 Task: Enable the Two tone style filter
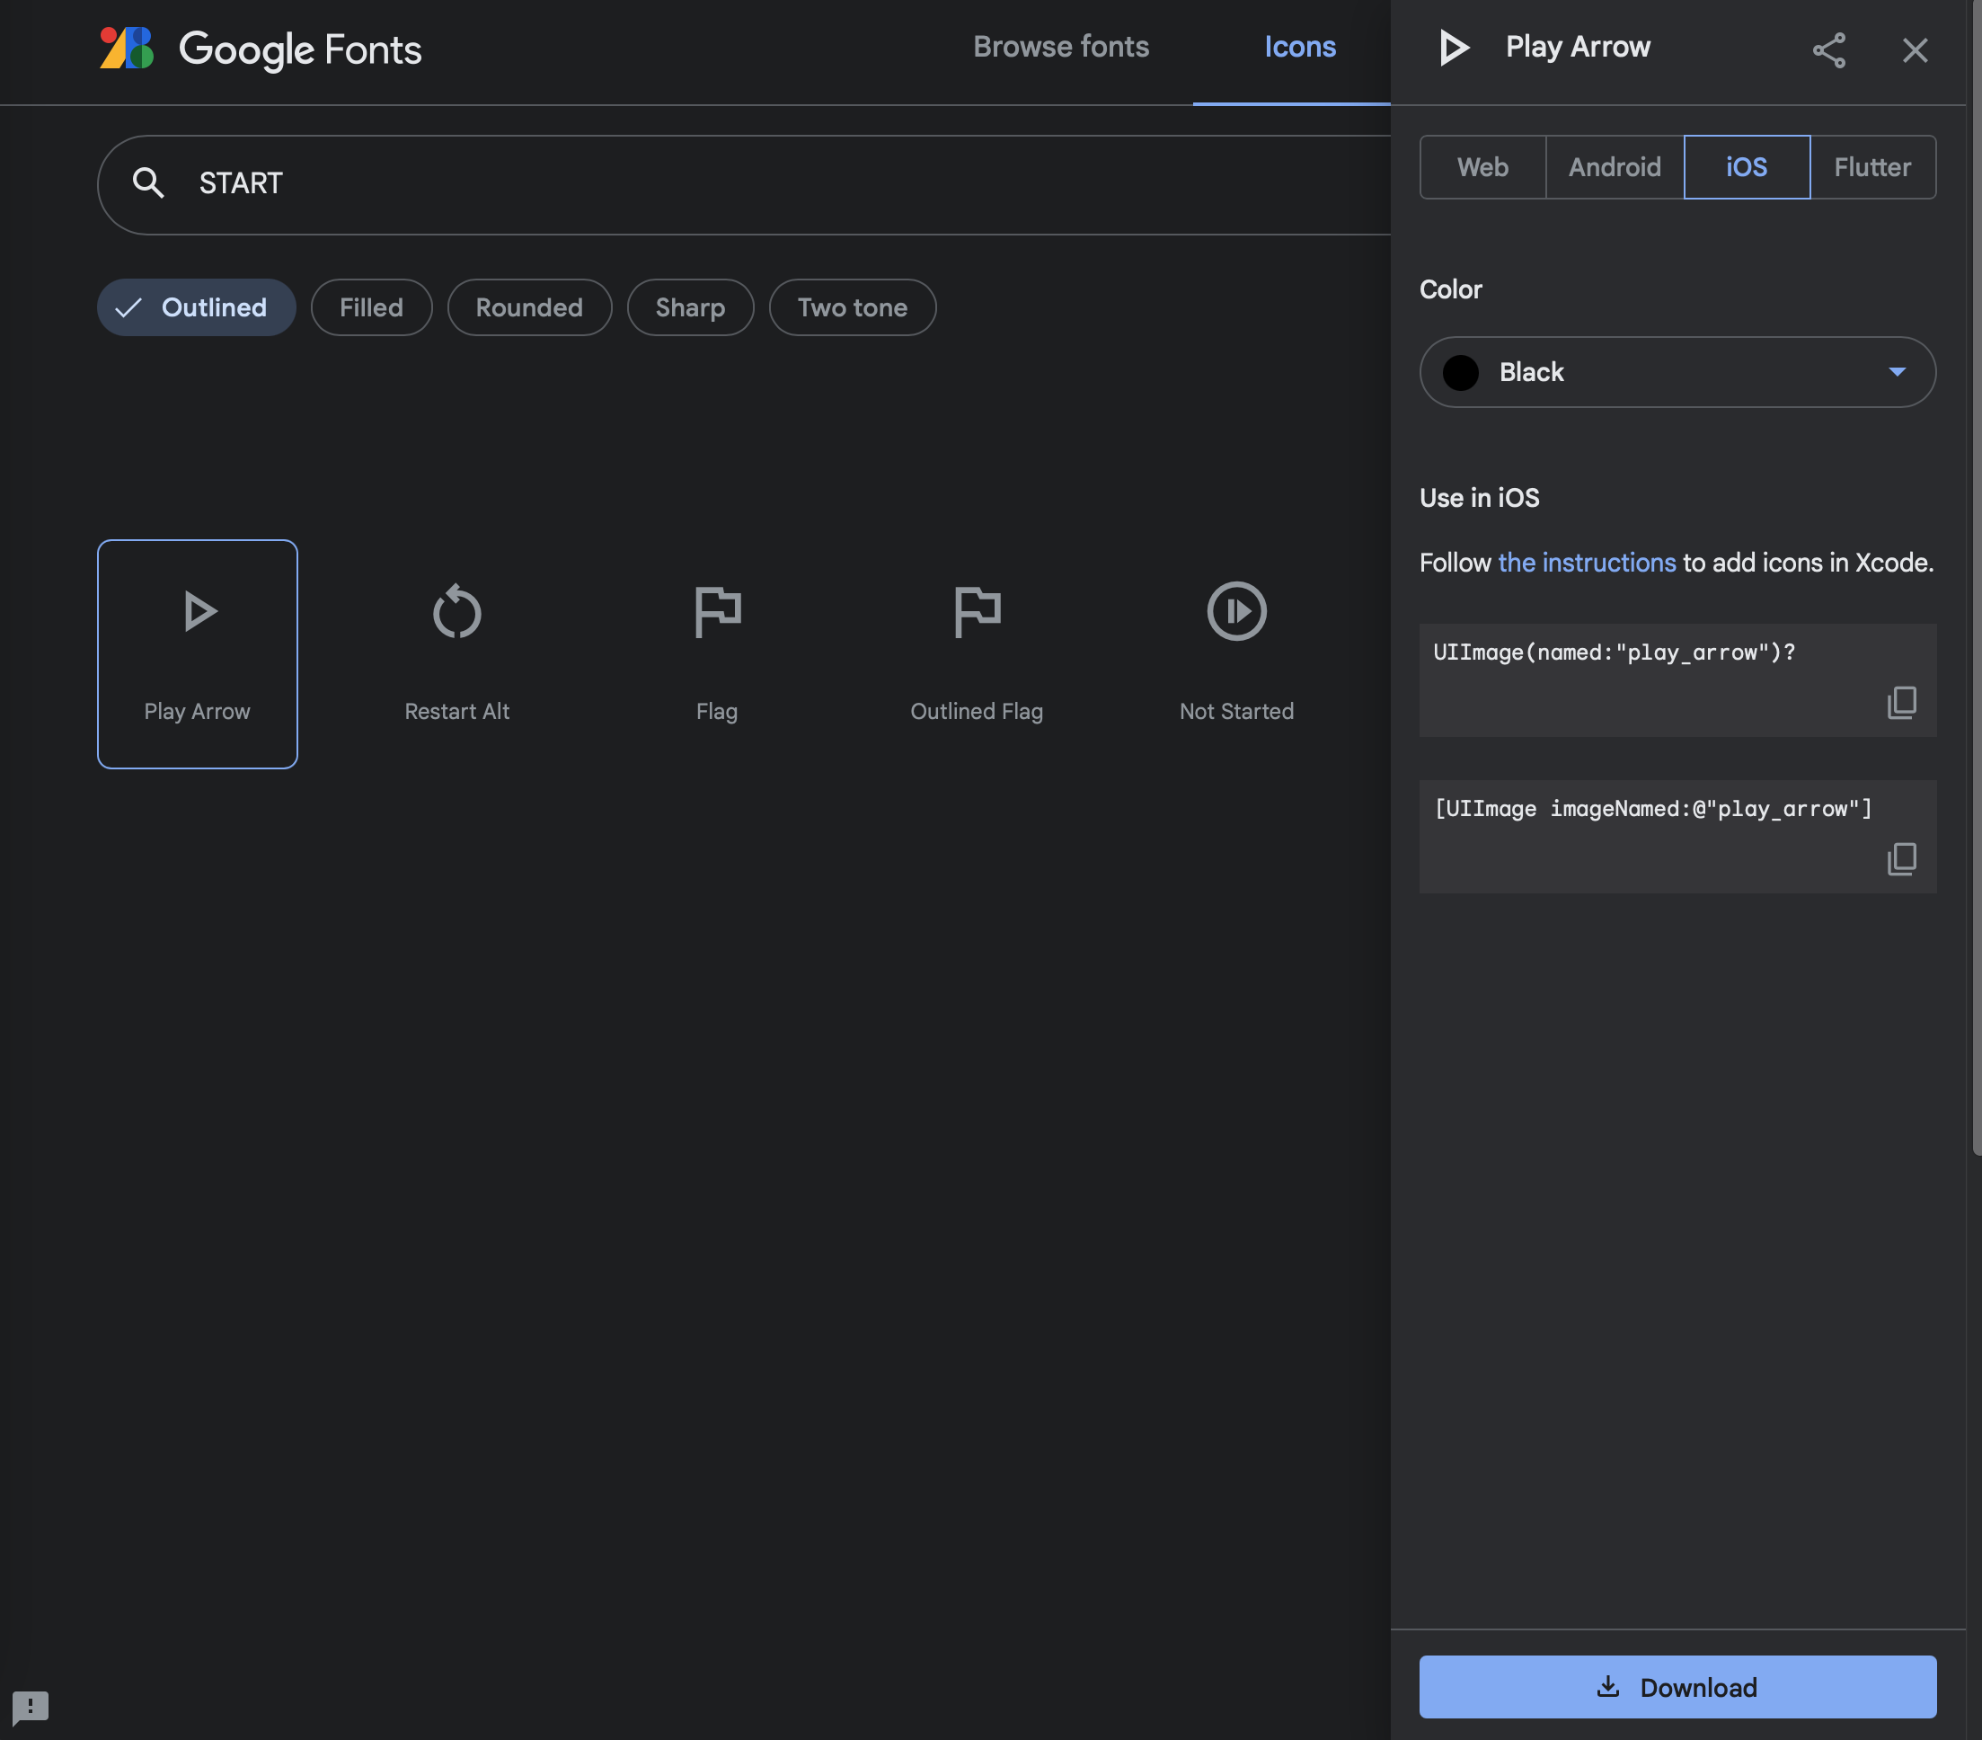(852, 307)
